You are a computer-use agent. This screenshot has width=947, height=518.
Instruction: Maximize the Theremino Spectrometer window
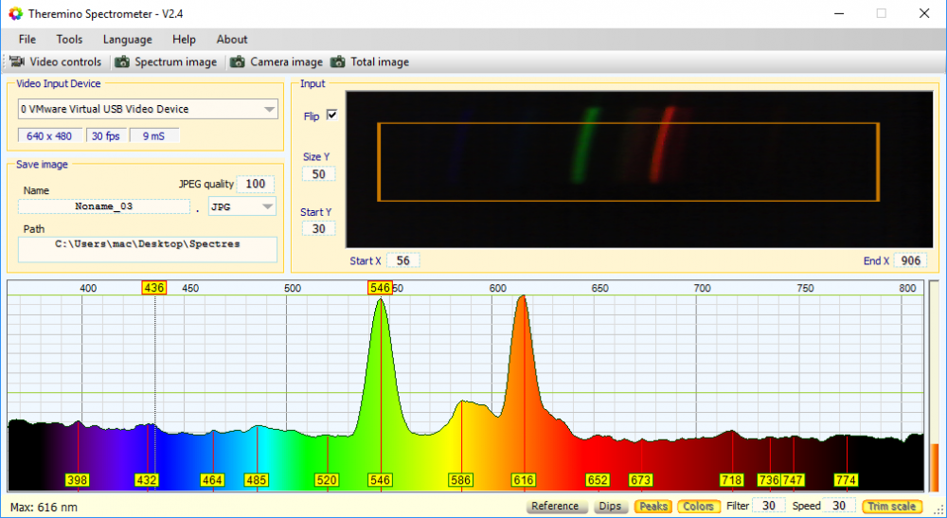click(881, 13)
